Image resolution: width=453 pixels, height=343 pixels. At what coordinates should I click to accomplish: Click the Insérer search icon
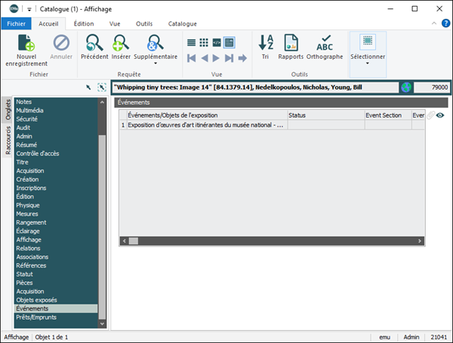tap(120, 43)
